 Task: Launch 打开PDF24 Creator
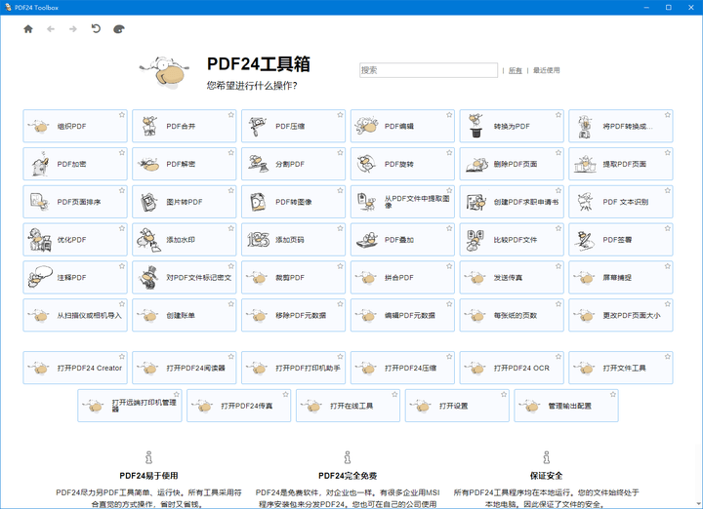[75, 368]
